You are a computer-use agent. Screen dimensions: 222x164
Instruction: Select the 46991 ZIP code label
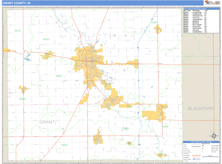click(x=154, y=22)
